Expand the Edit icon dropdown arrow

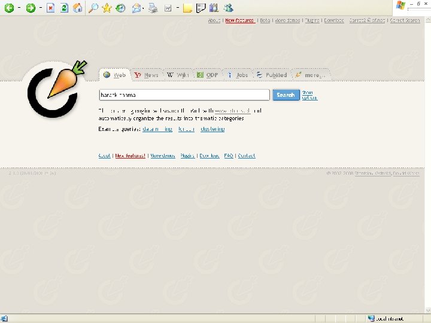178,8
